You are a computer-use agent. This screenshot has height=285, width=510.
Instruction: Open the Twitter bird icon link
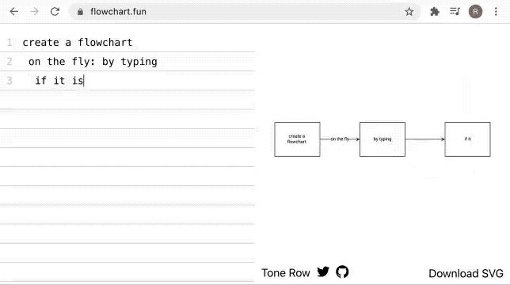click(323, 272)
